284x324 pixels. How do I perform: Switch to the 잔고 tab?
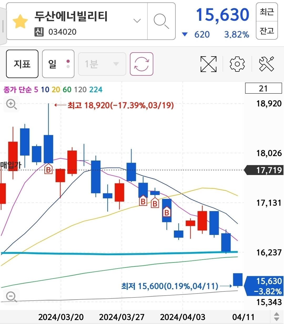pos(267,30)
